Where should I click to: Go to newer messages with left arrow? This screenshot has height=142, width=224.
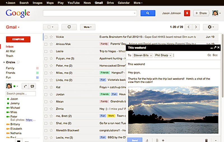[x=188, y=27]
